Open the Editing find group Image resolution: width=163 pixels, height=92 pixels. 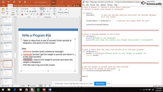(x=66, y=11)
